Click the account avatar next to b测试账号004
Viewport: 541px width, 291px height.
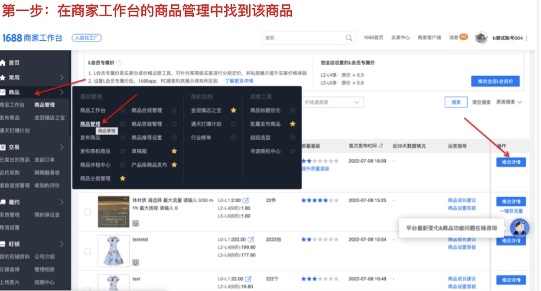pos(481,38)
